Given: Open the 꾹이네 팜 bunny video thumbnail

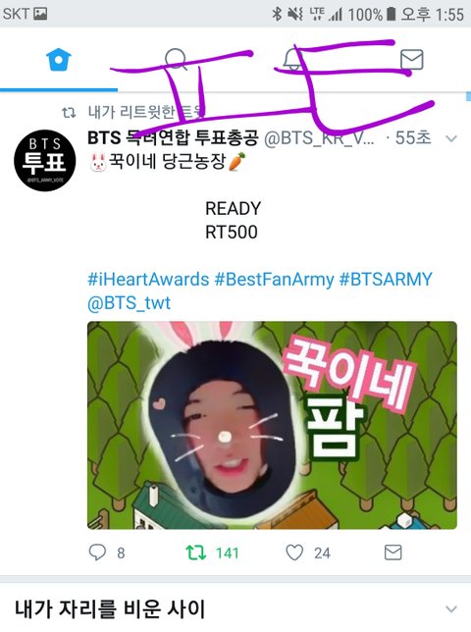Looking at the screenshot, I should (272, 425).
